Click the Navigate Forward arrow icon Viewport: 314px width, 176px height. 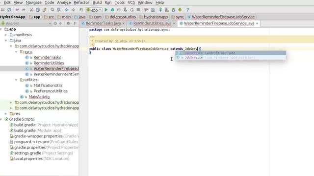tap(73, 10)
